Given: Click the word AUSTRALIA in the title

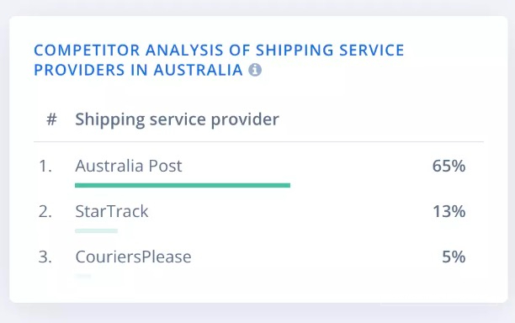Looking at the screenshot, I should (x=198, y=70).
